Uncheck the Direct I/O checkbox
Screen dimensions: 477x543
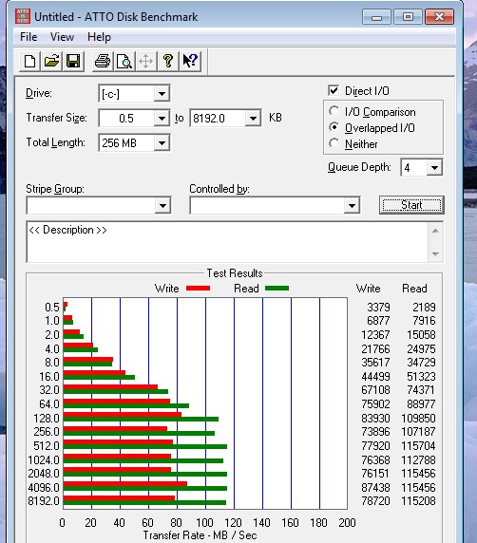coord(334,91)
